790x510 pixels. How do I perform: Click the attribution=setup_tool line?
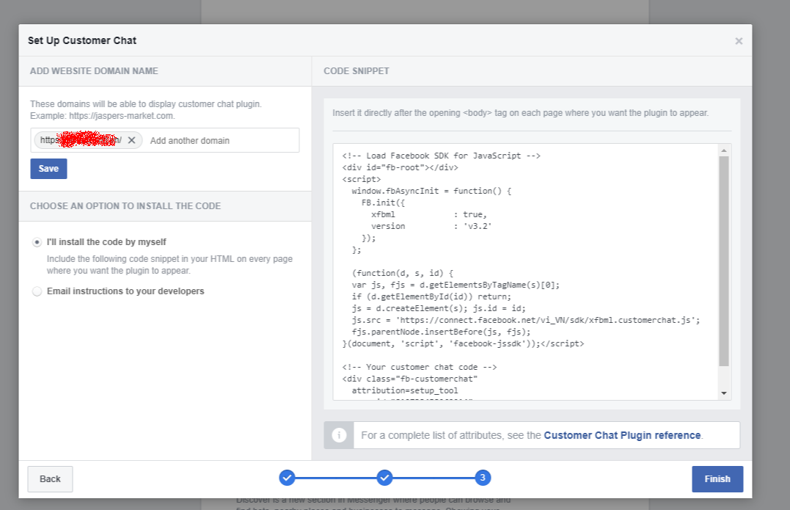pos(405,390)
